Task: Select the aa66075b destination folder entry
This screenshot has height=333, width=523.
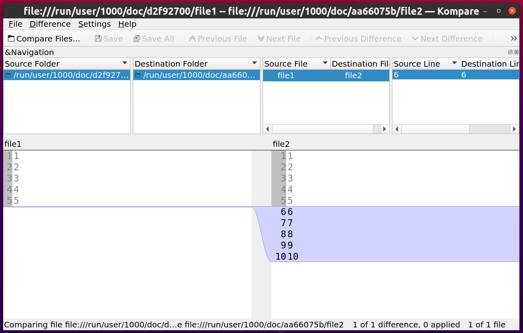Action: coord(196,75)
